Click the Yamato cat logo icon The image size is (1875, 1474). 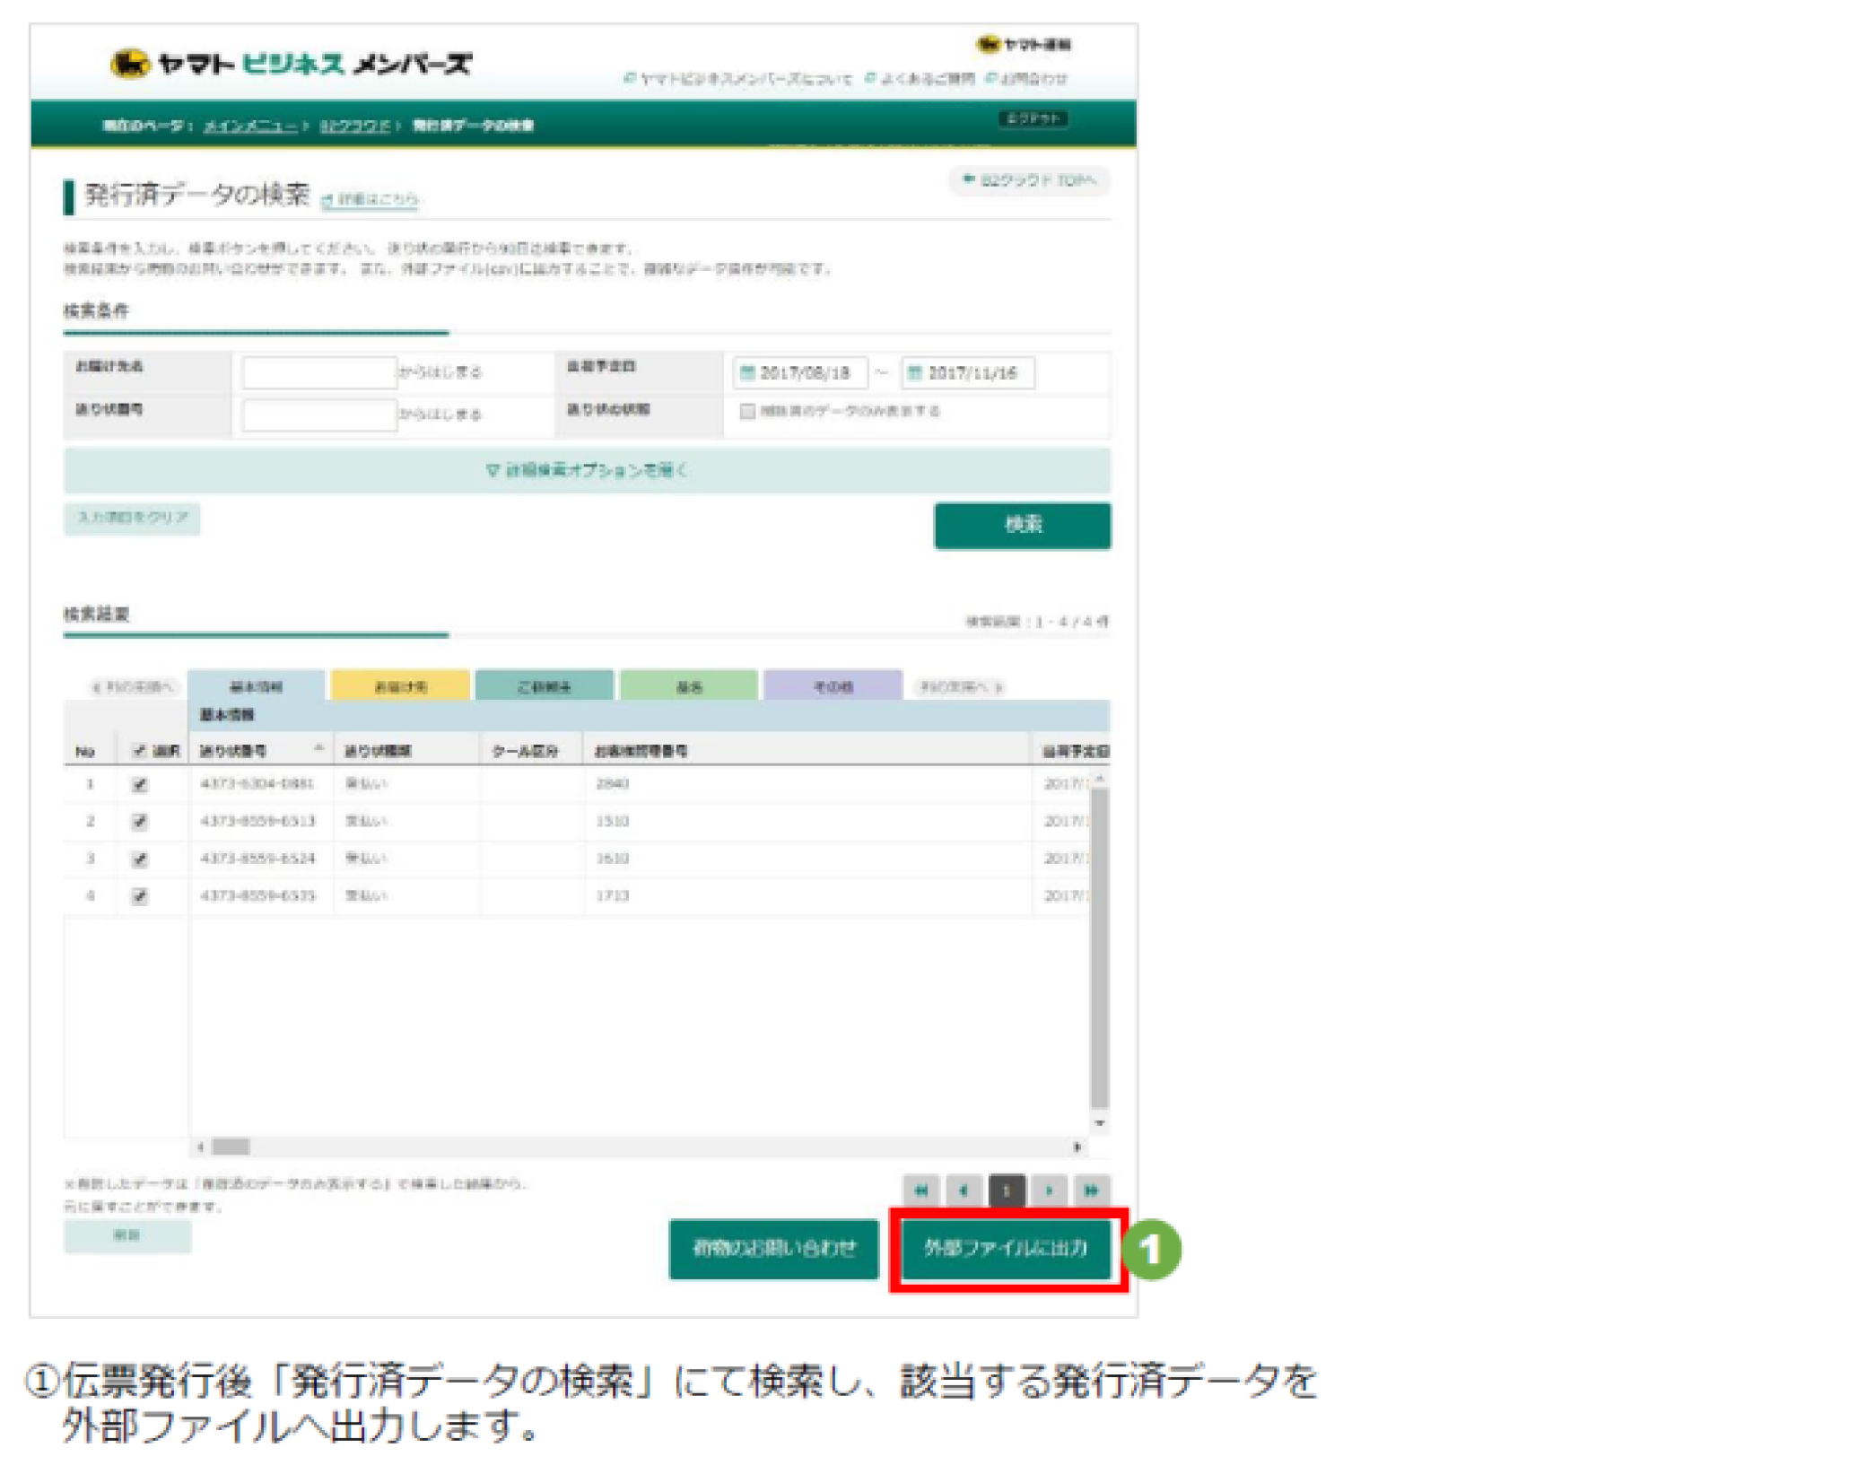pos(131,64)
